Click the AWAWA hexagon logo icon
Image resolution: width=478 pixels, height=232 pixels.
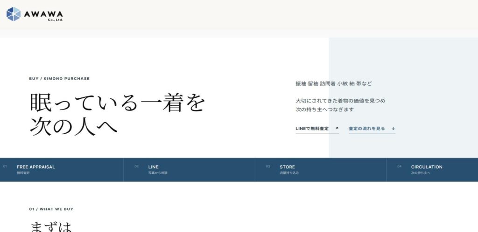point(14,14)
